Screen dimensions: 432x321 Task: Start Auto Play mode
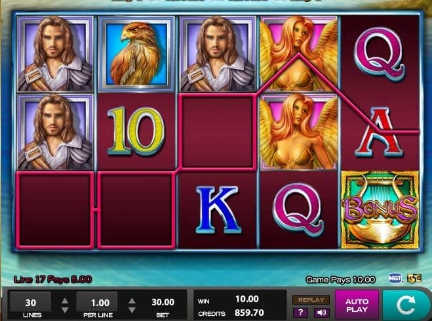(357, 305)
